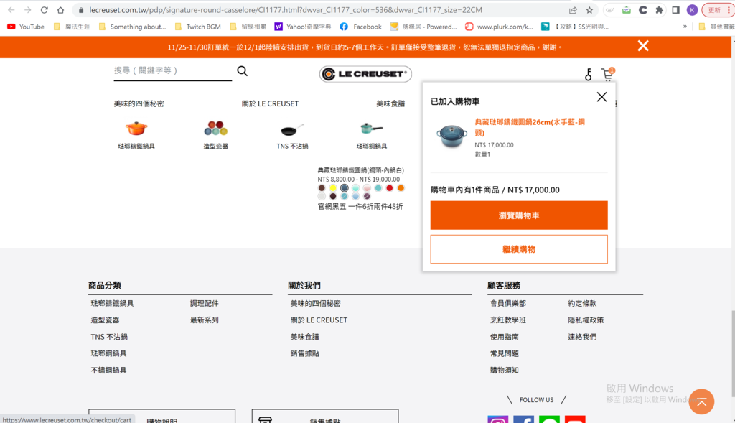The width and height of the screenshot is (735, 423).
Task: Pick the dark purple striped swatch
Action: 367,197
